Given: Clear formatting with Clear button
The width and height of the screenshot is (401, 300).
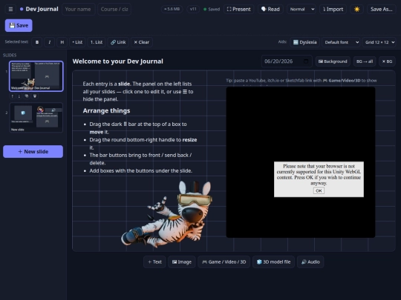Looking at the screenshot, I should [142, 42].
